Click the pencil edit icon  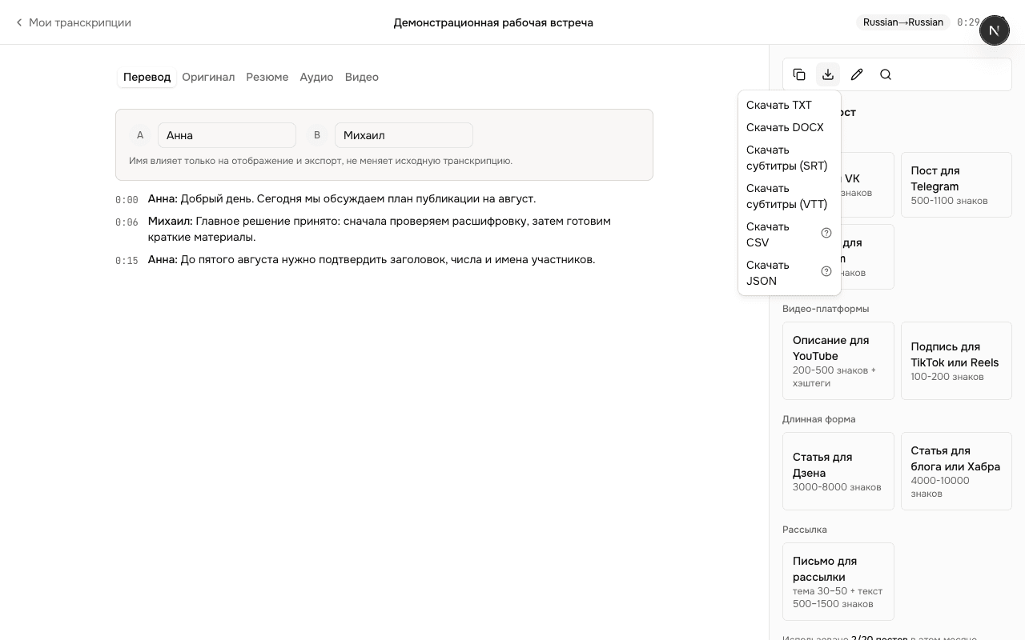[x=857, y=74]
